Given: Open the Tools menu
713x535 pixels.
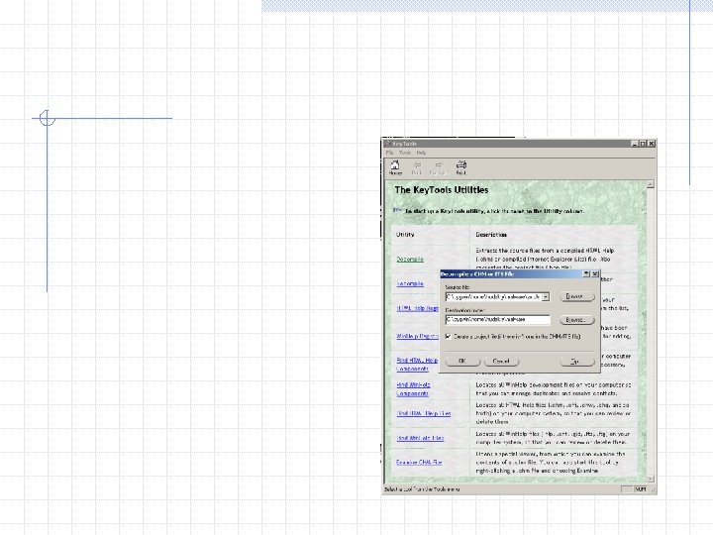Looking at the screenshot, I should point(405,153).
